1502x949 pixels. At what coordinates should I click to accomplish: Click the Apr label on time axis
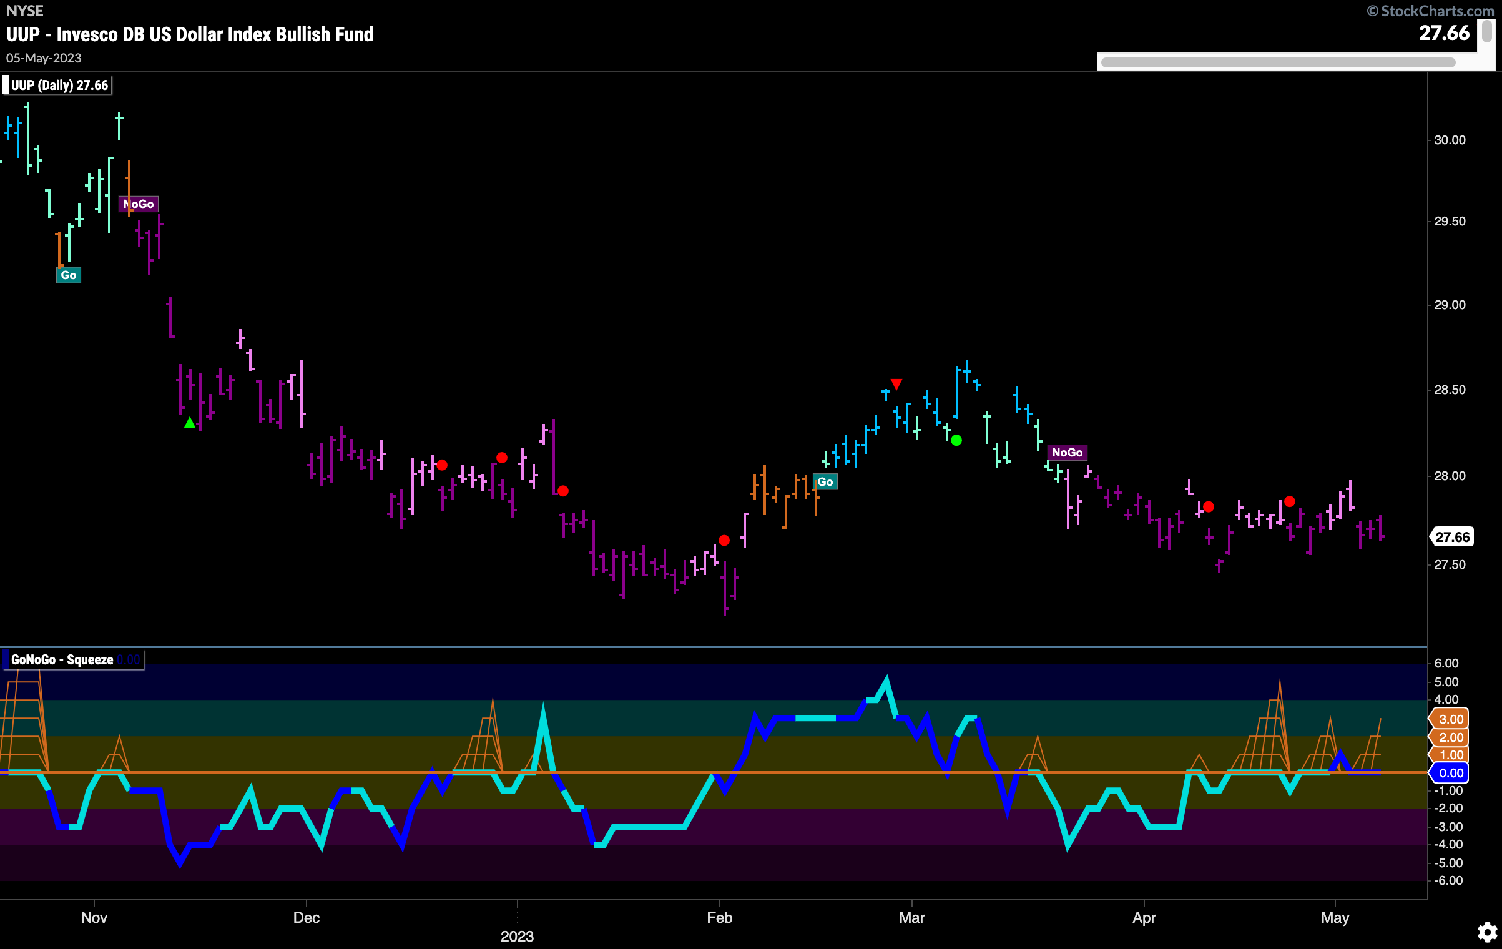[x=1144, y=917]
